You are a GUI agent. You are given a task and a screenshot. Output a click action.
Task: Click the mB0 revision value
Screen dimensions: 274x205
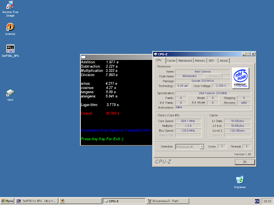tap(244, 103)
